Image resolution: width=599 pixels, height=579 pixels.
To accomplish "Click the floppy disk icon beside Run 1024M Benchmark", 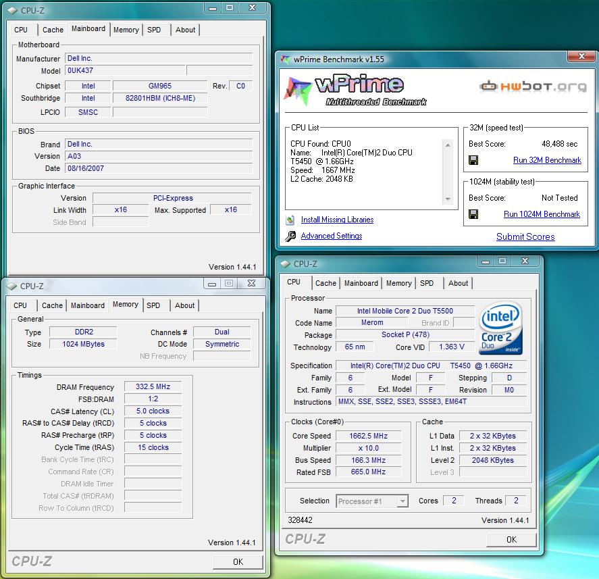I will [473, 214].
